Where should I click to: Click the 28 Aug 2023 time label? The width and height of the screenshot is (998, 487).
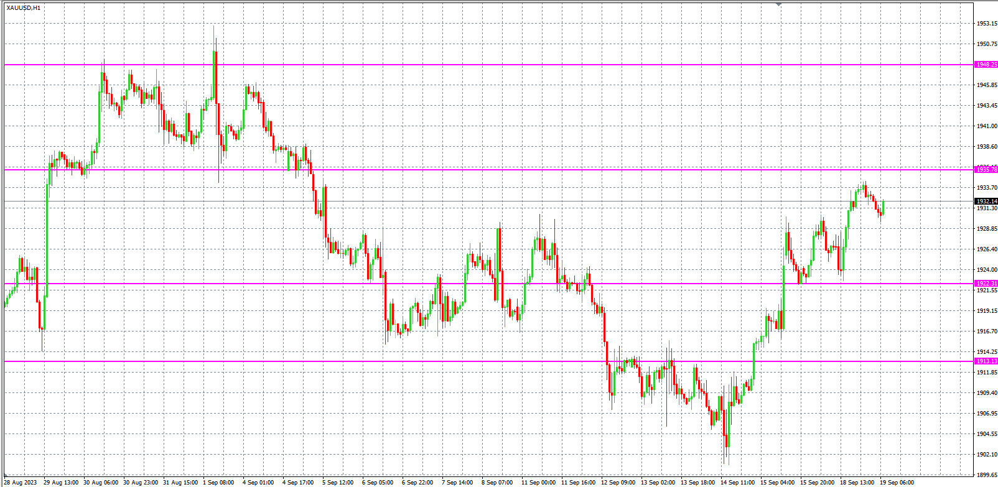click(21, 482)
